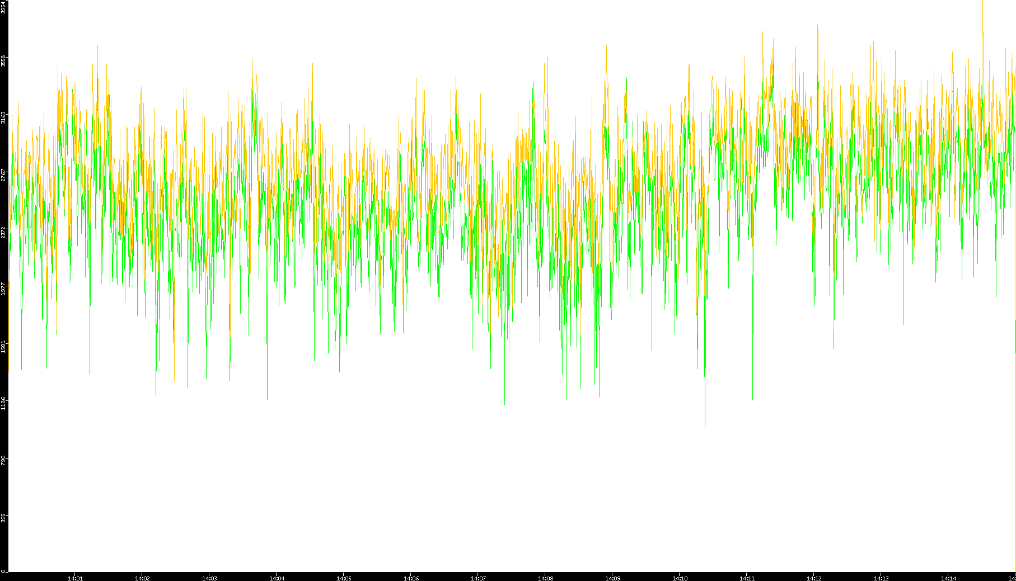Viewport: 1016px width, 581px height.
Task: Select the 3558 vertical axis label
Action: 3,61
